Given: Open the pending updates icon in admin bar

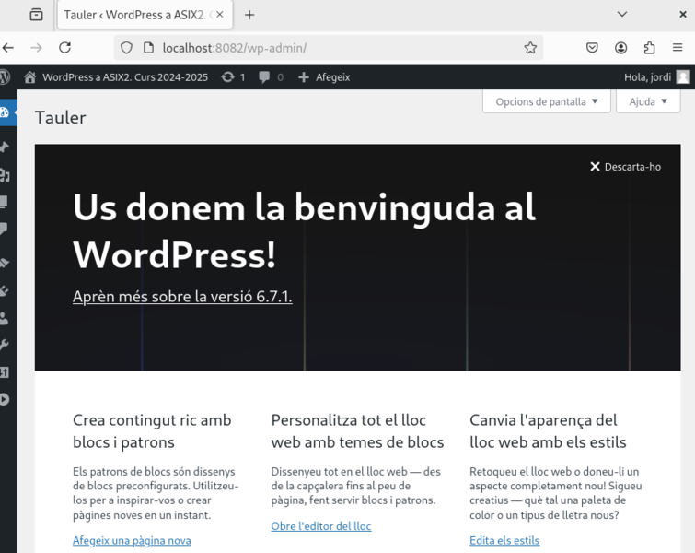Looking at the screenshot, I should [x=227, y=77].
